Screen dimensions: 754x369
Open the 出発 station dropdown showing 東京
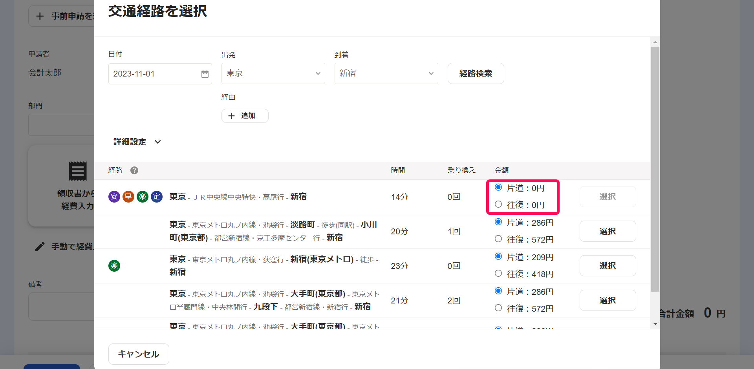point(273,73)
